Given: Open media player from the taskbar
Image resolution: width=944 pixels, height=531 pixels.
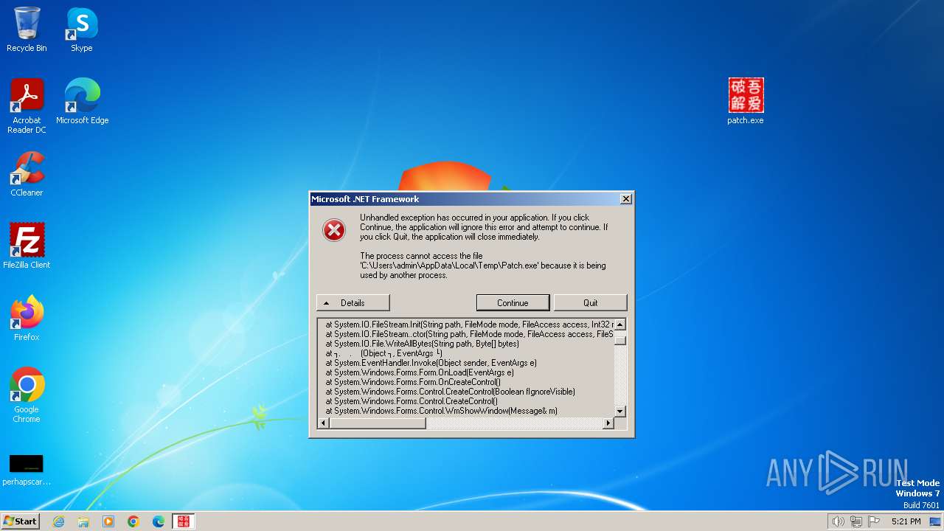Looking at the screenshot, I should (108, 521).
